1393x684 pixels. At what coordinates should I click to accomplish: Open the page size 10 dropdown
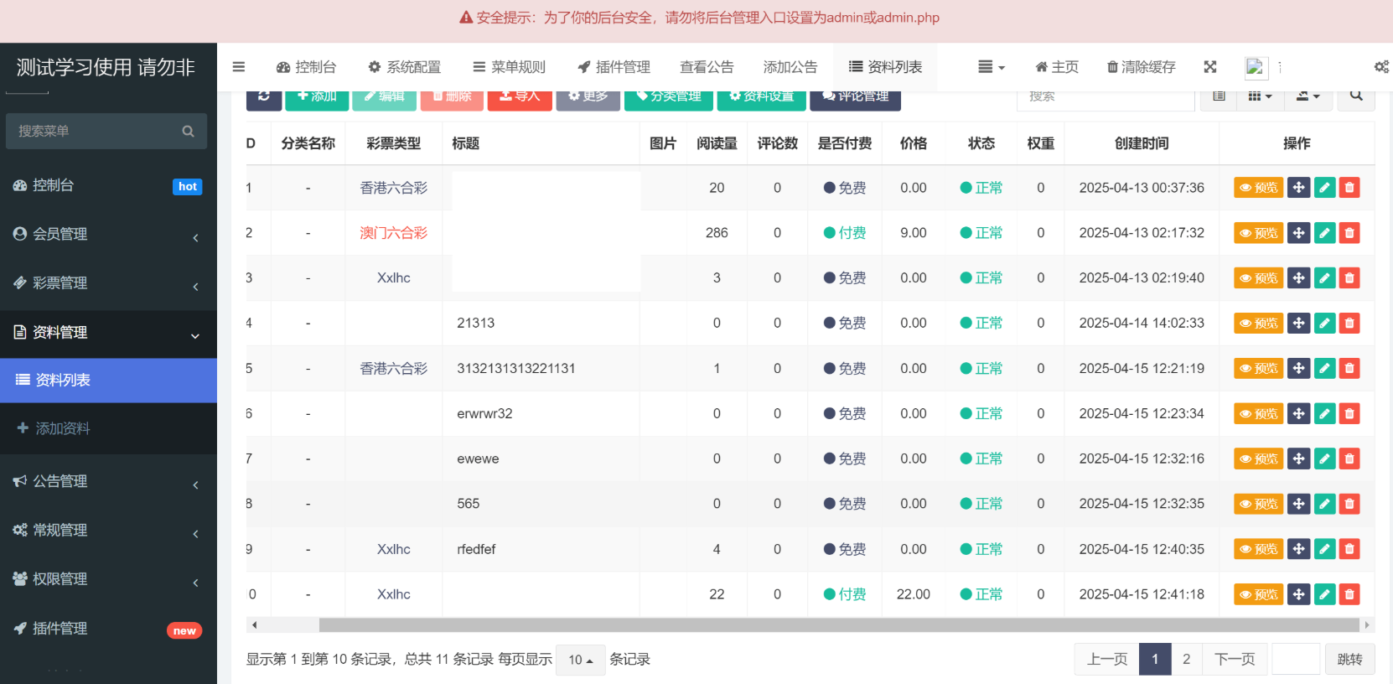tap(580, 660)
